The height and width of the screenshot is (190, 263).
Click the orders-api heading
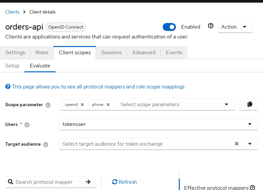tap(24, 27)
